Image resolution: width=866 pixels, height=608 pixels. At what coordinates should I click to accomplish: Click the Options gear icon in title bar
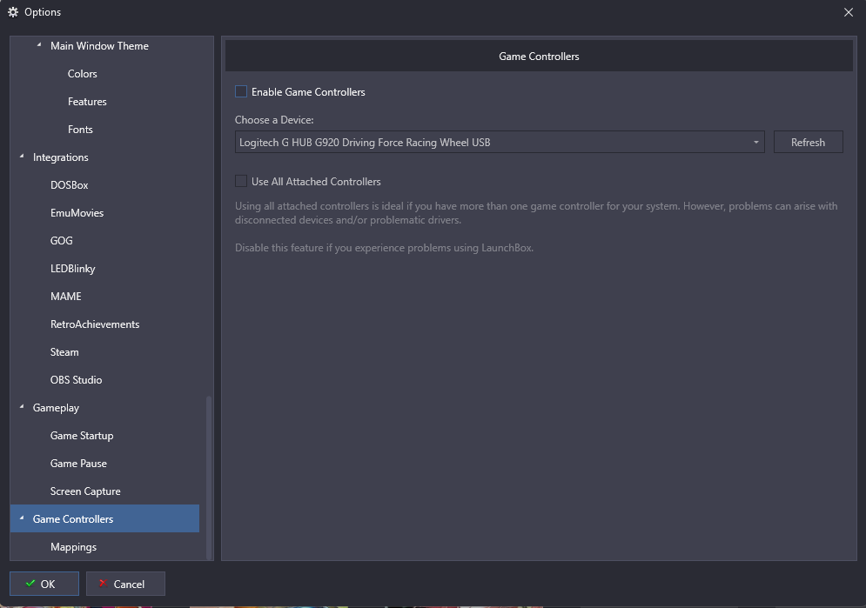[x=13, y=12]
